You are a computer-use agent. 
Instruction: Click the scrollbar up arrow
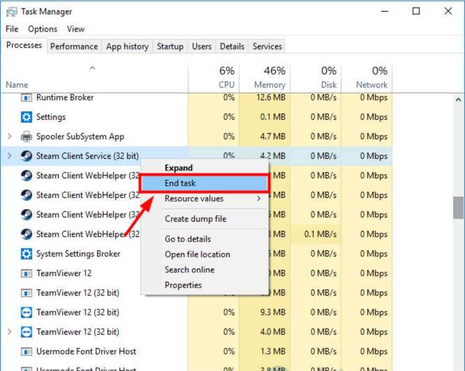tap(458, 100)
